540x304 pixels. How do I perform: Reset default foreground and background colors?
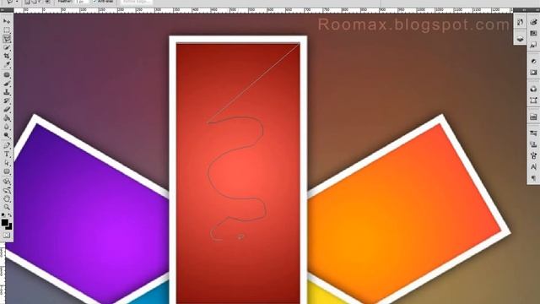pyautogui.click(x=3, y=215)
